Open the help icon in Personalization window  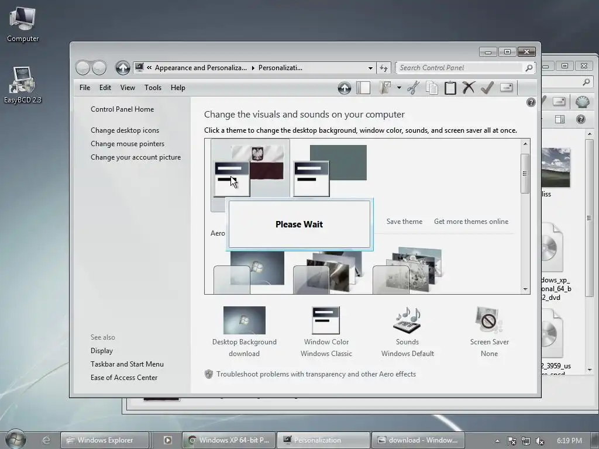point(531,102)
